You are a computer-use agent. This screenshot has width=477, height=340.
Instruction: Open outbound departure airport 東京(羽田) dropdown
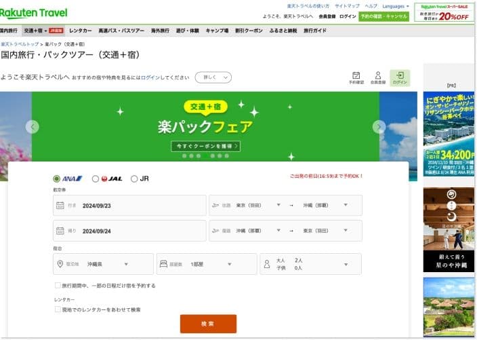tap(257, 205)
